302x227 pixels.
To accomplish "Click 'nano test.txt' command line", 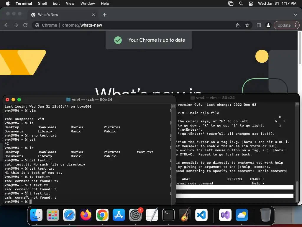I will click(43, 135).
